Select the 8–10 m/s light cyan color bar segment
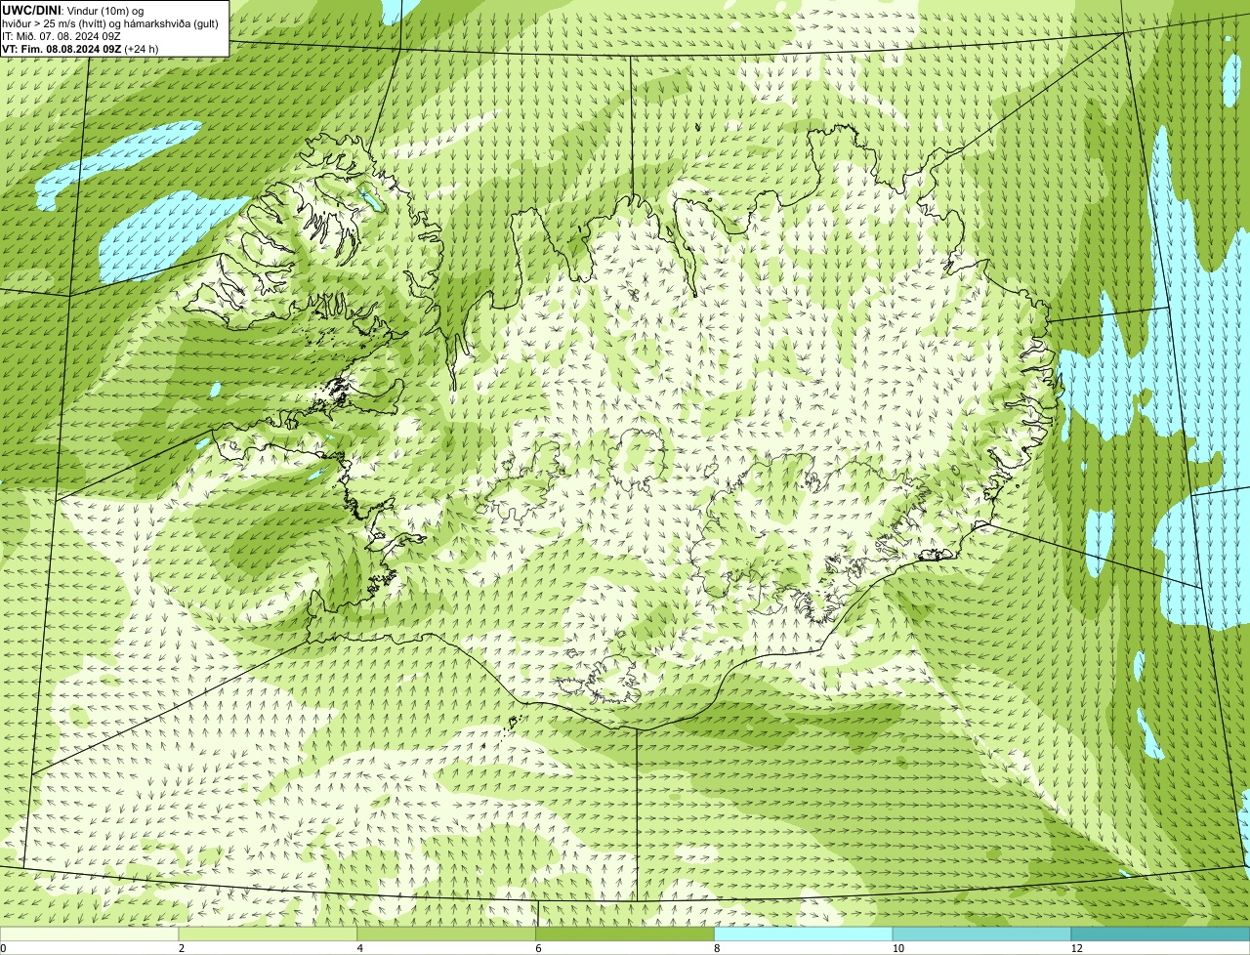Viewport: 1250px width, 955px height. [x=804, y=934]
